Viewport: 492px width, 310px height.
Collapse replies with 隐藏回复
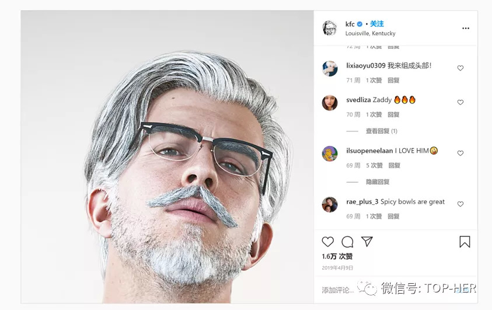point(378,182)
